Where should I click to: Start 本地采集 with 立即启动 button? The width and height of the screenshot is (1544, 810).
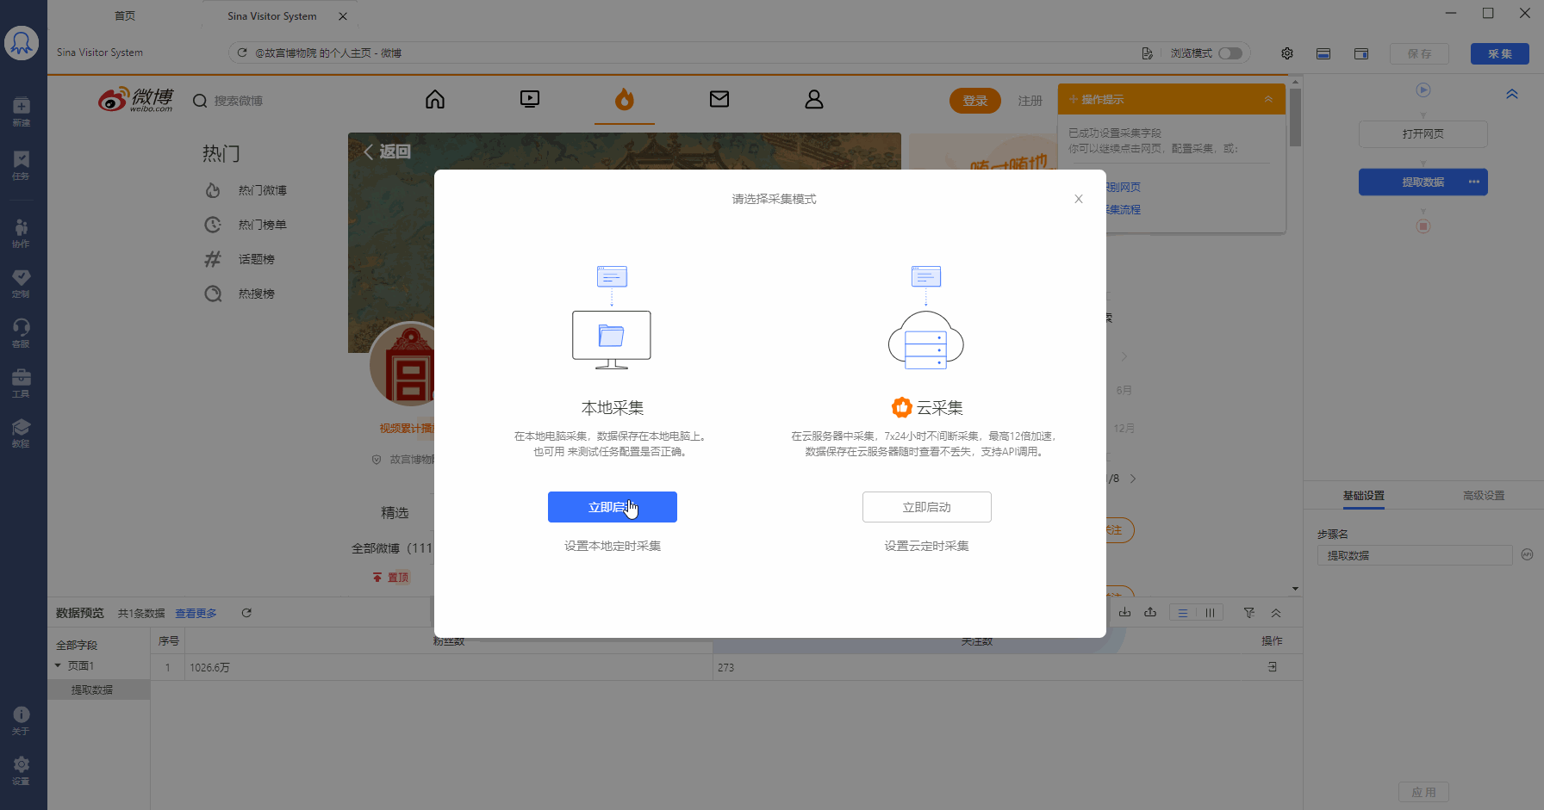613,507
